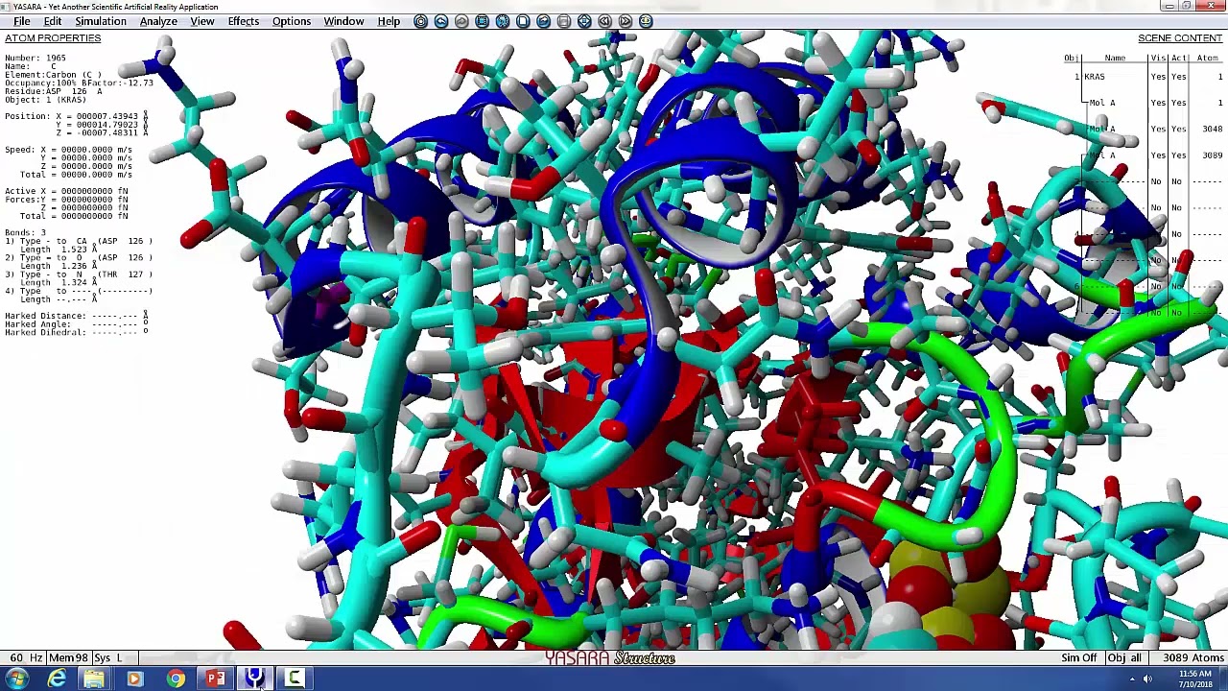Click the film-frame toolbar icon
Image resolution: width=1228 pixels, height=691 pixels.
(x=482, y=21)
